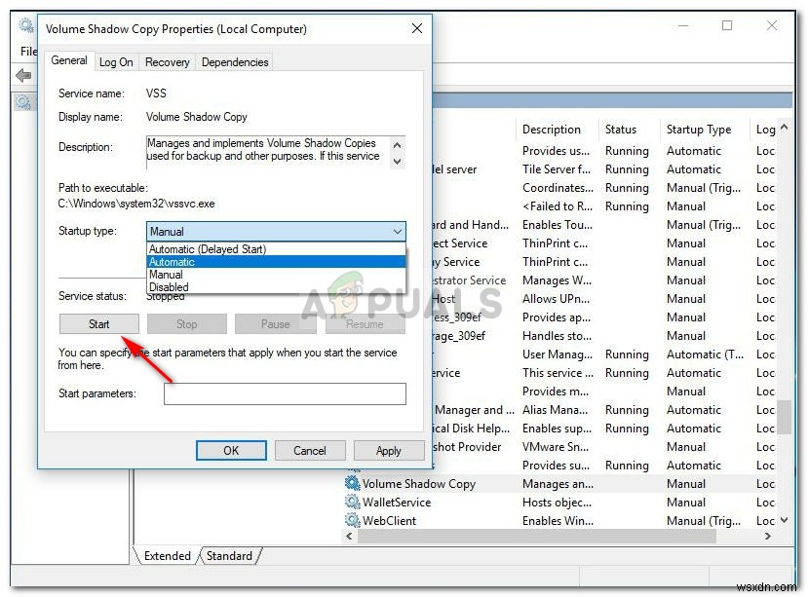Sort services by Status column header
Viewport: 808px width, 597px height.
630,130
